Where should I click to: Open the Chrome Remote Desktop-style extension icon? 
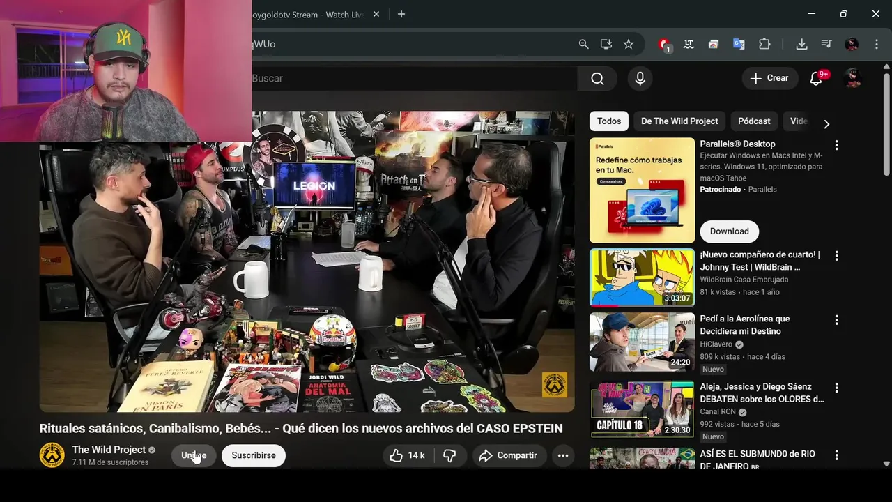click(714, 44)
